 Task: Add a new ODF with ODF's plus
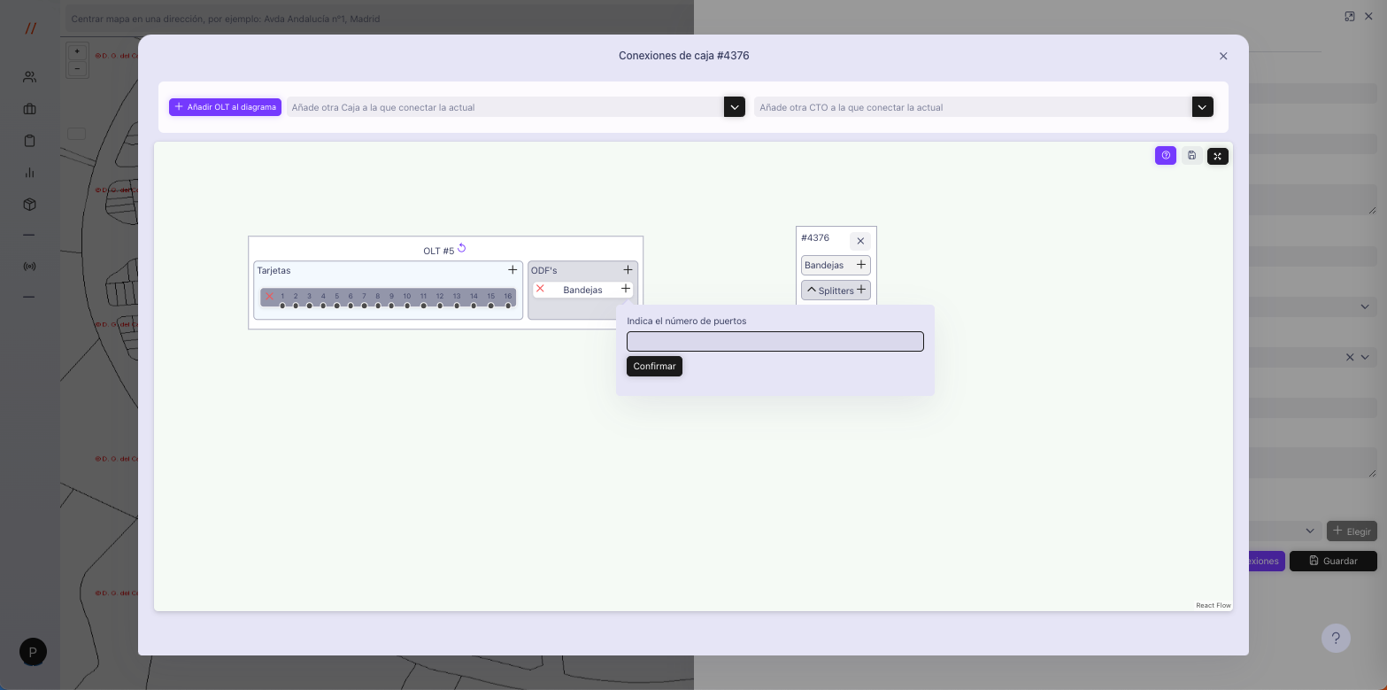628,270
